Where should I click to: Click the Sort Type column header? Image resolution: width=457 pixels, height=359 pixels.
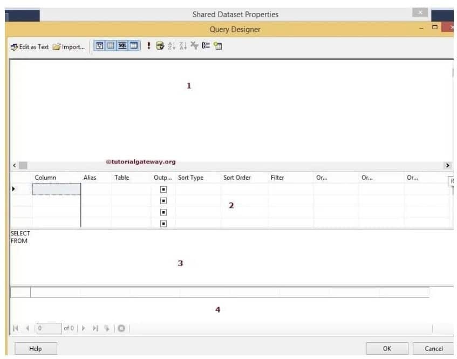(x=190, y=178)
